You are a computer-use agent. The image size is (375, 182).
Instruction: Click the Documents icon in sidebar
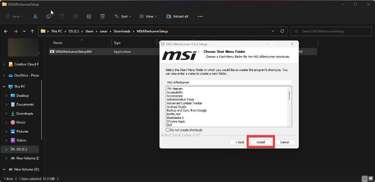click(x=13, y=104)
